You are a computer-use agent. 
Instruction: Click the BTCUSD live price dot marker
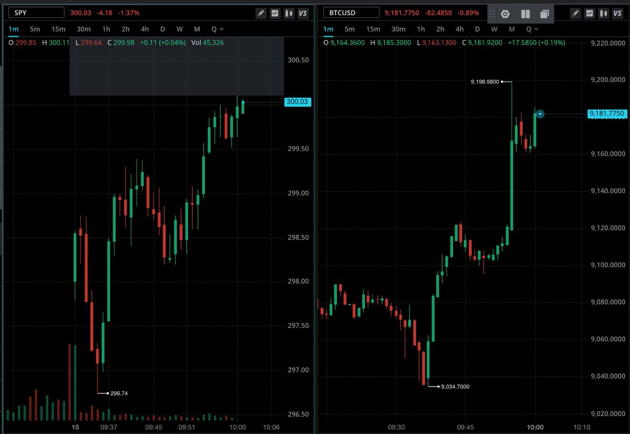[540, 113]
